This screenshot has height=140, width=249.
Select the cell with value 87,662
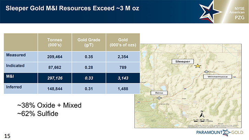[x=55, y=67]
